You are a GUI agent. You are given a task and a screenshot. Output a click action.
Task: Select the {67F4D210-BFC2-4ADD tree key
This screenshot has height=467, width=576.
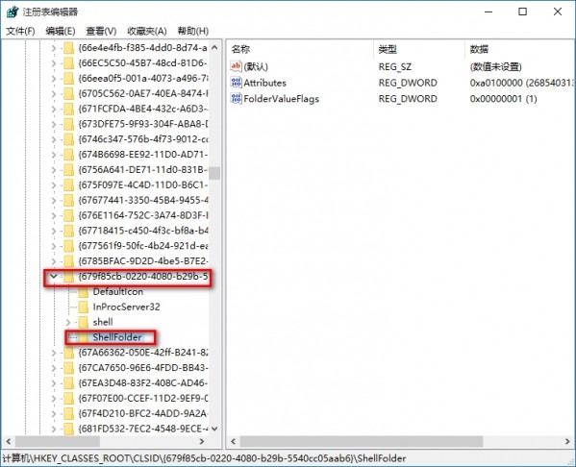tap(142, 414)
